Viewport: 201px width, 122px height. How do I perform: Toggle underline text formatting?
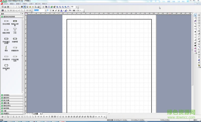point(59,11)
